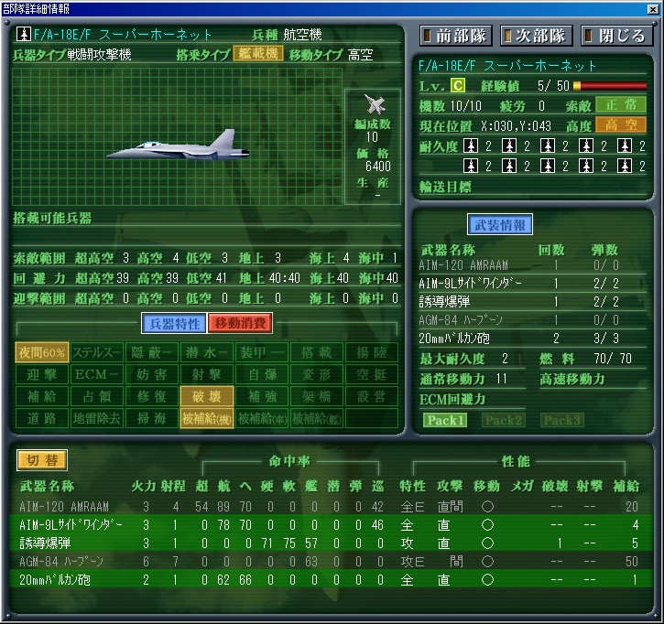The image size is (664, 624).
Task: Toggle the 破壊 destruction trait cell
Action: click(207, 396)
